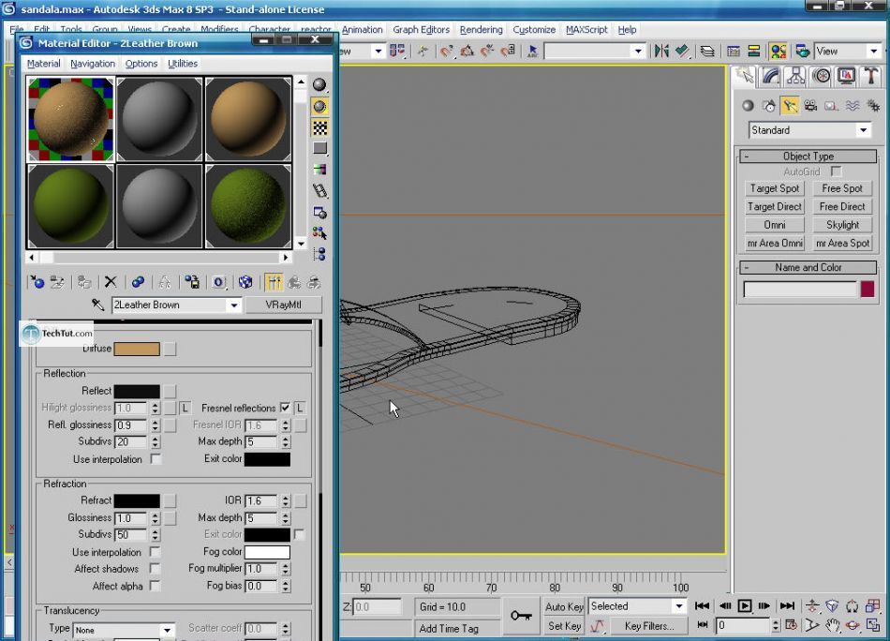
Task: Enable Use interpolation under Reflection
Action: 155,459
